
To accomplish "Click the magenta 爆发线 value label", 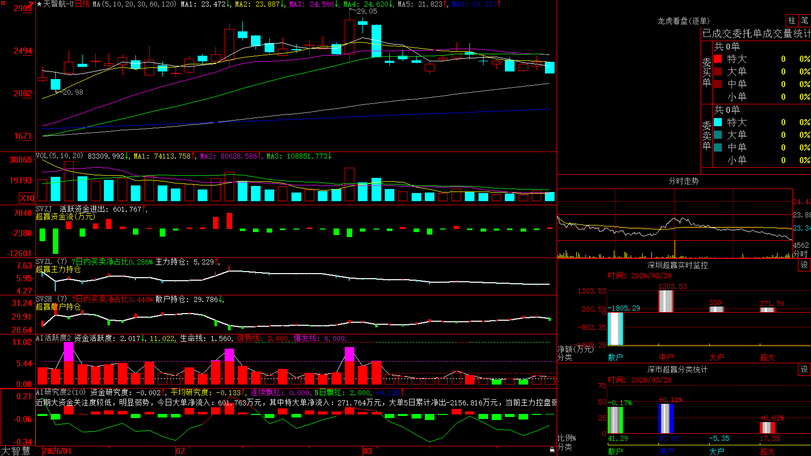I will click(319, 338).
